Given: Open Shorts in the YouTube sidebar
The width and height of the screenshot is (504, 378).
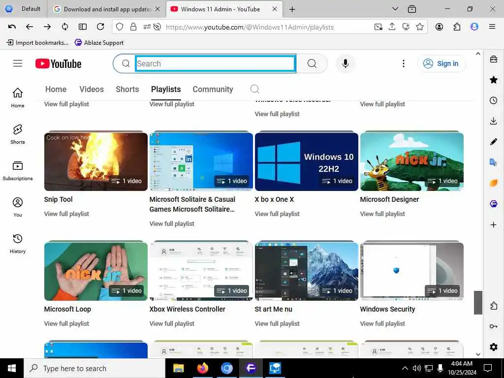Looking at the screenshot, I should point(18,134).
